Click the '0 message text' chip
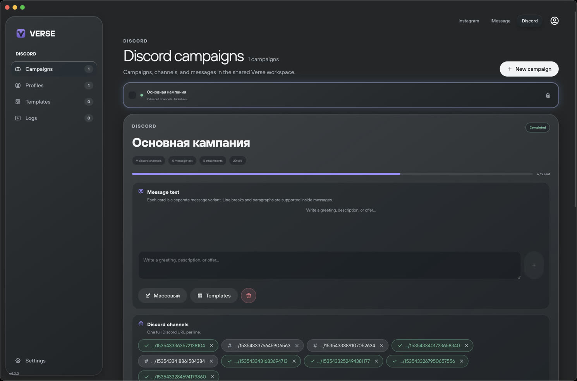The width and height of the screenshot is (577, 381). (x=182, y=161)
